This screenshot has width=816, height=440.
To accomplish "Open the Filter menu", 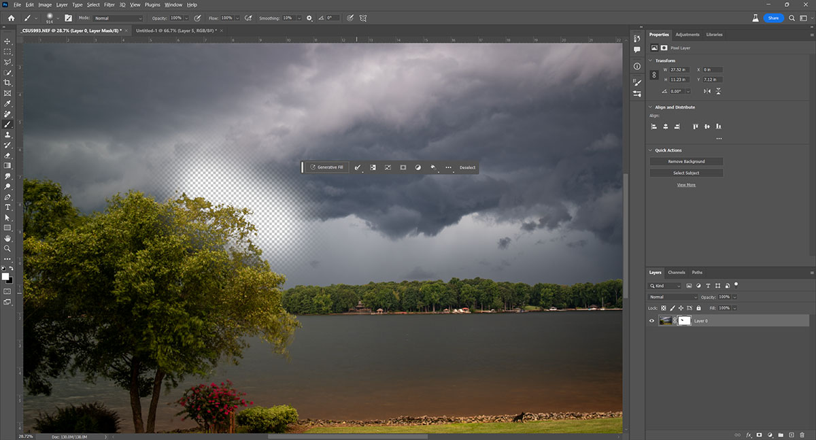I will (109, 4).
